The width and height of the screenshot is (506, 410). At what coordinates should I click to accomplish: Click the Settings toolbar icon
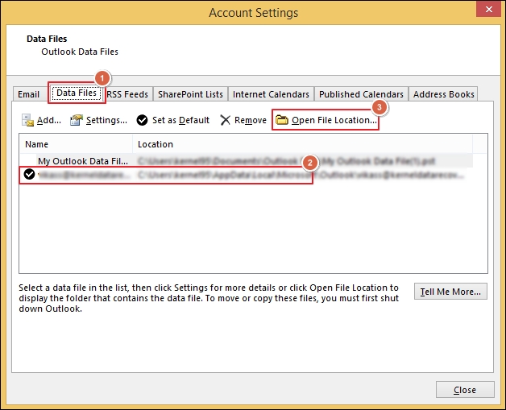point(77,120)
